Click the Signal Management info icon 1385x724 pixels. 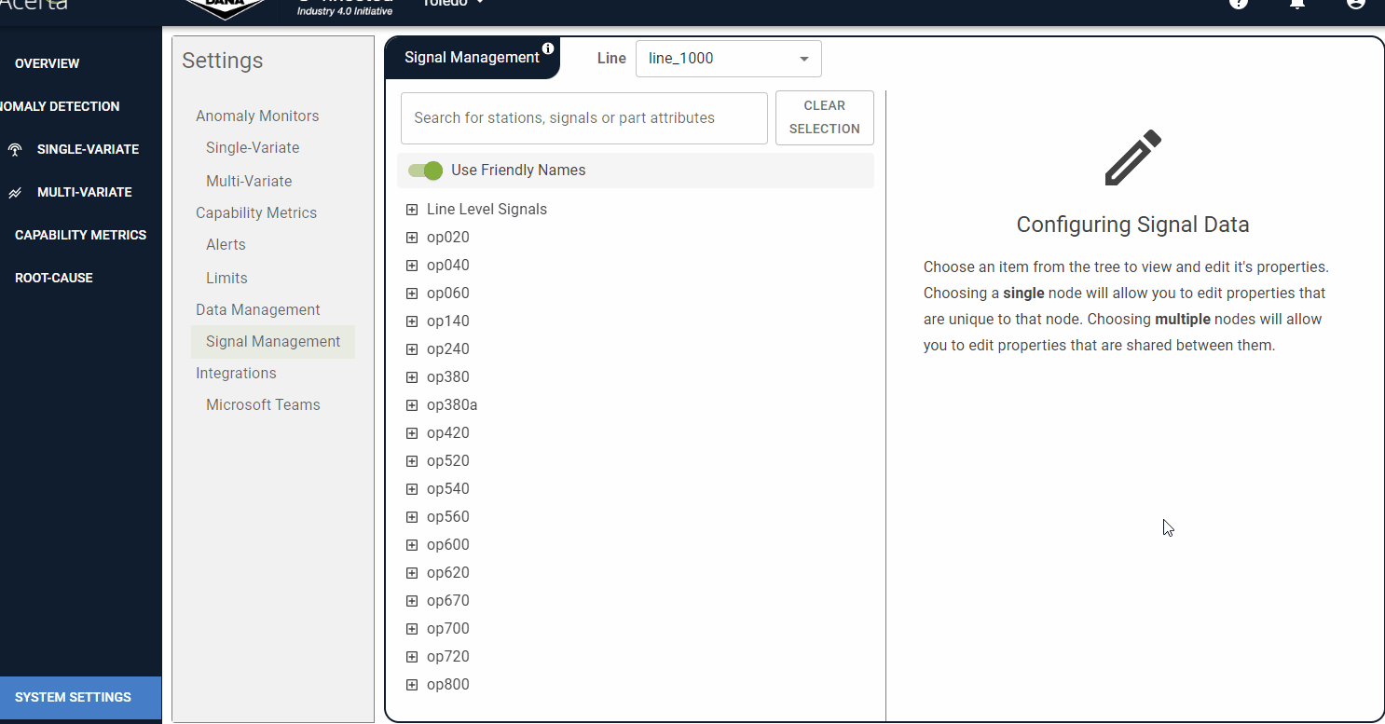pyautogui.click(x=548, y=48)
